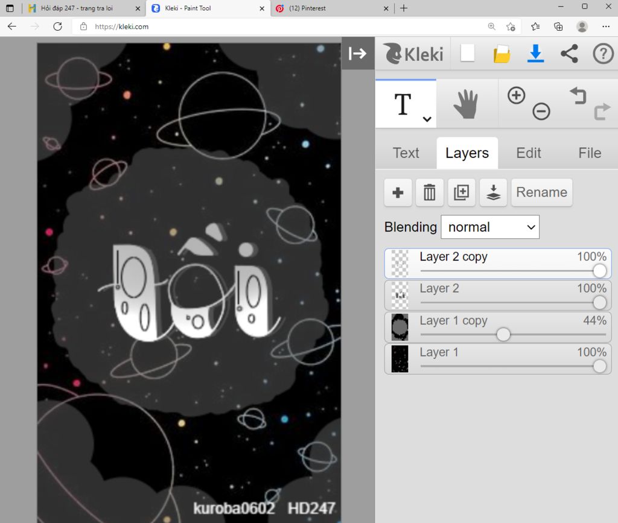The width and height of the screenshot is (618, 523).
Task: Open the tab actions menu
Action: [x=10, y=8]
